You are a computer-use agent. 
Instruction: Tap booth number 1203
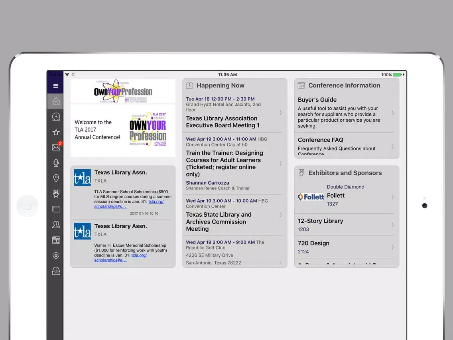303,229
